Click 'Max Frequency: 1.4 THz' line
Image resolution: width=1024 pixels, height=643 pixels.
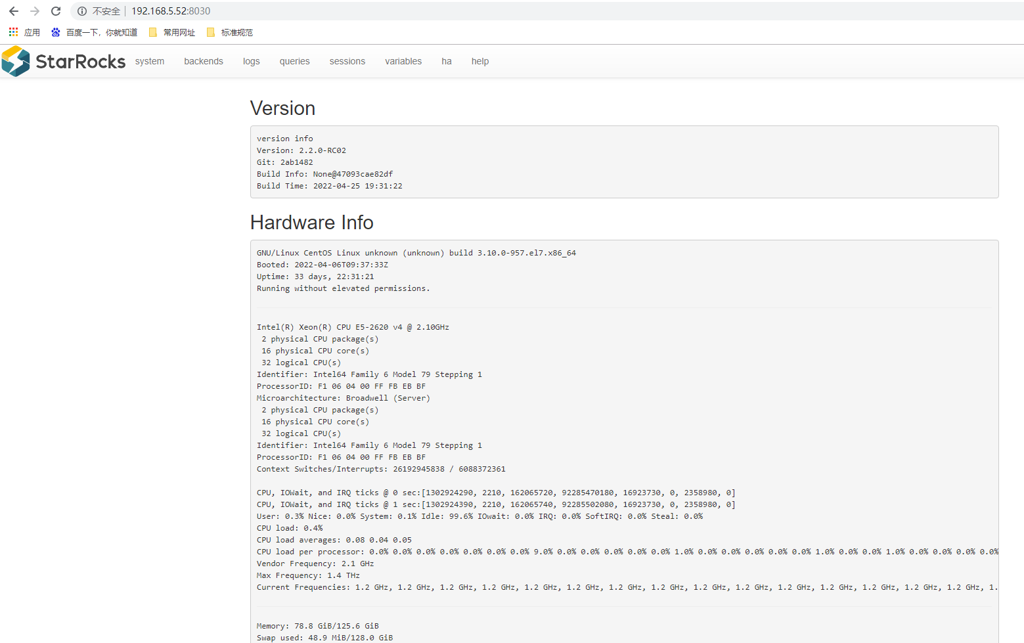click(x=308, y=575)
